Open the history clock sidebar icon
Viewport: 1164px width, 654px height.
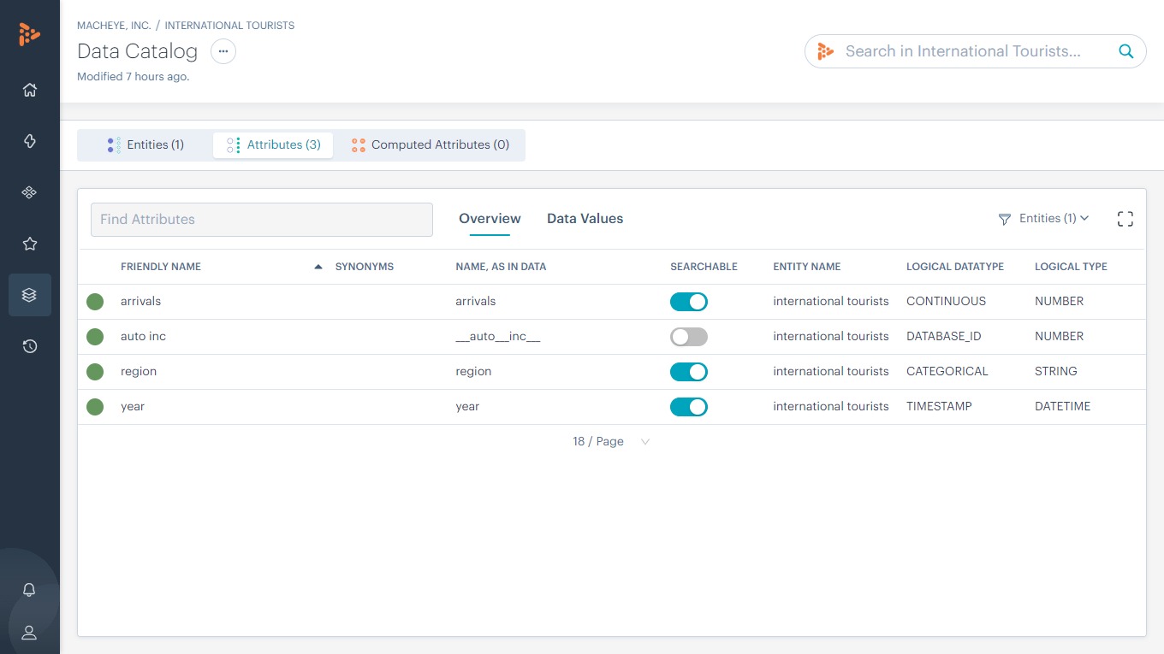click(x=30, y=346)
